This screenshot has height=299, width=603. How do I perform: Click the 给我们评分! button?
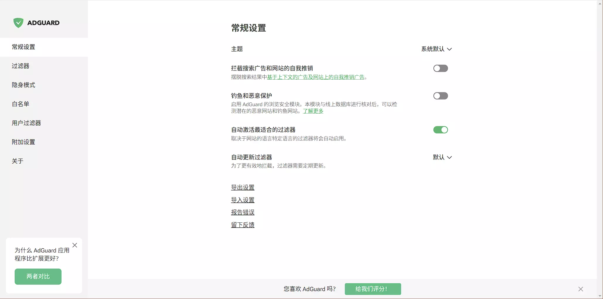click(373, 289)
